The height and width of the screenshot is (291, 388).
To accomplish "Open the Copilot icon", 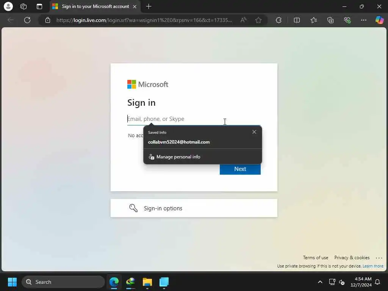I will [x=379, y=20].
